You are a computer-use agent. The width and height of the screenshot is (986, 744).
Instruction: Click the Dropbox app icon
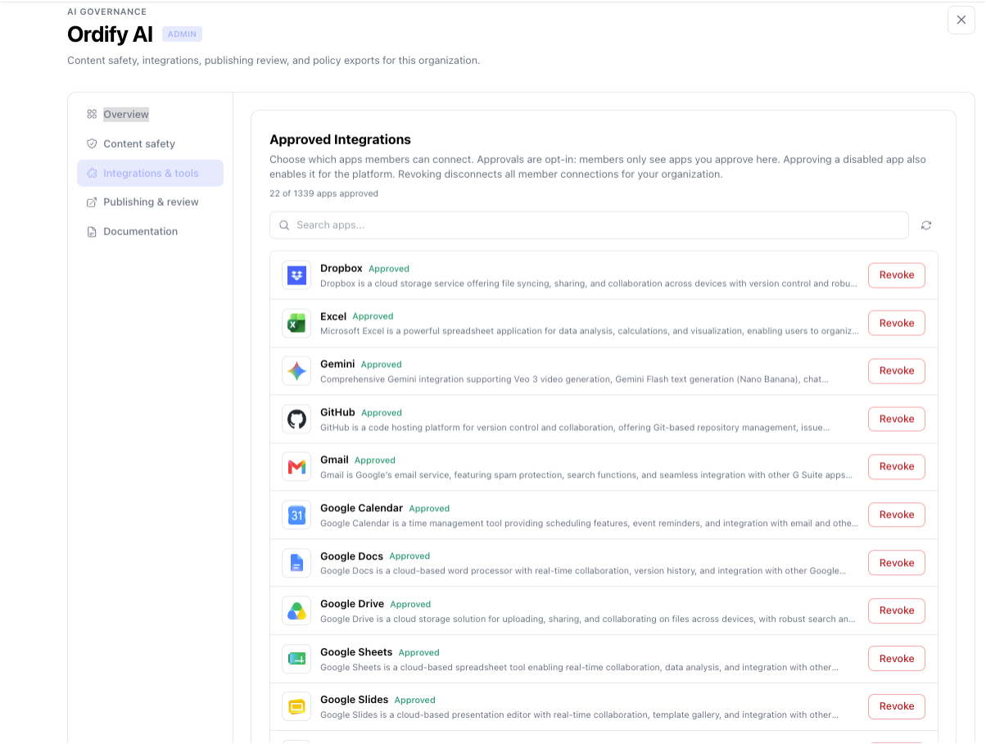point(296,275)
